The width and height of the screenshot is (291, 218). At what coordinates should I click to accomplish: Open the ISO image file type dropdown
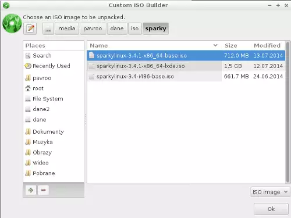click(x=270, y=192)
